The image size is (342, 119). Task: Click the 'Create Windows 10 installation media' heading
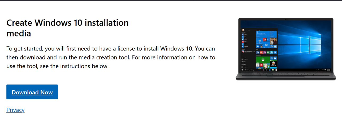[67, 28]
